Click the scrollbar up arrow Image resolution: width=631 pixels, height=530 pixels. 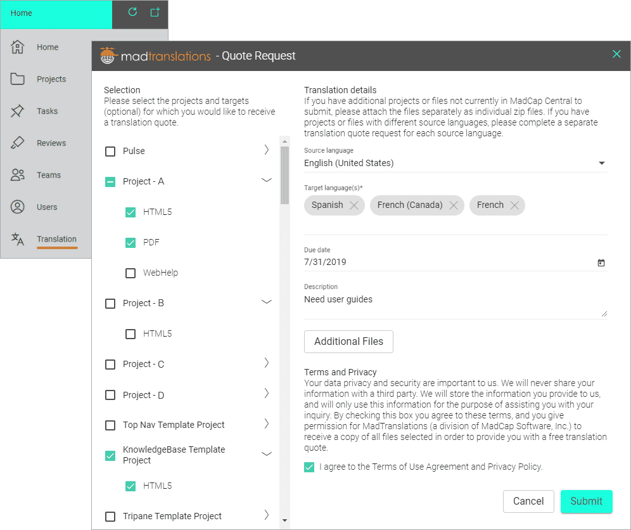click(284, 141)
